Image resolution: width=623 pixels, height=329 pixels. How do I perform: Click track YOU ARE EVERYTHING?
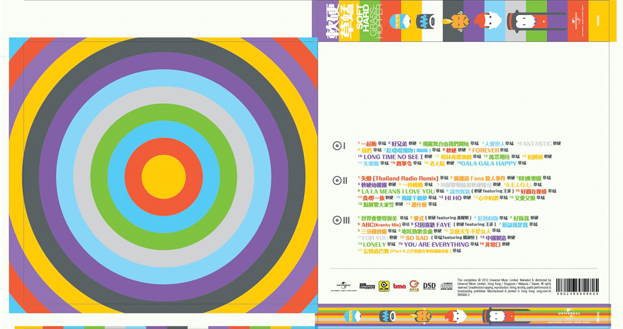click(x=437, y=244)
